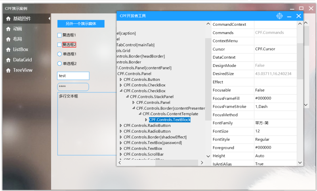Click the tree horizontal scrollbar left arrow
The width and height of the screenshot is (317, 191).
[120, 163]
